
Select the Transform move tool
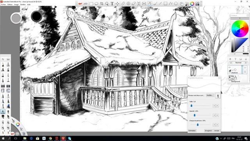click(117, 4)
